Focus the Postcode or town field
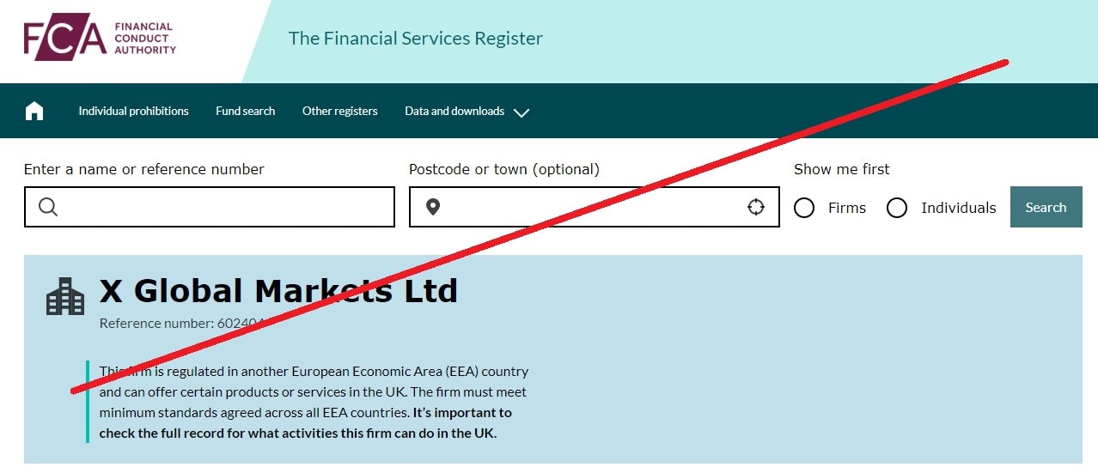This screenshot has width=1098, height=473. tap(595, 207)
